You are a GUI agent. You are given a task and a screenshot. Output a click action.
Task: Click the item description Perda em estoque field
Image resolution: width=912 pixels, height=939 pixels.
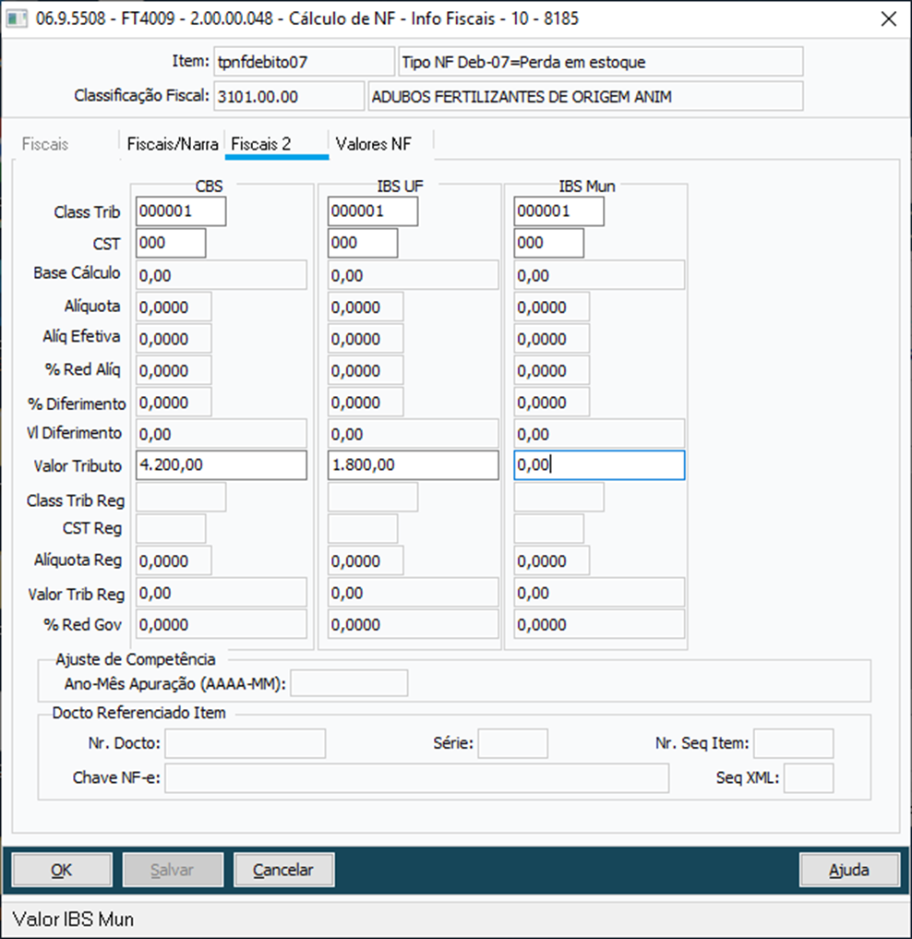[601, 62]
